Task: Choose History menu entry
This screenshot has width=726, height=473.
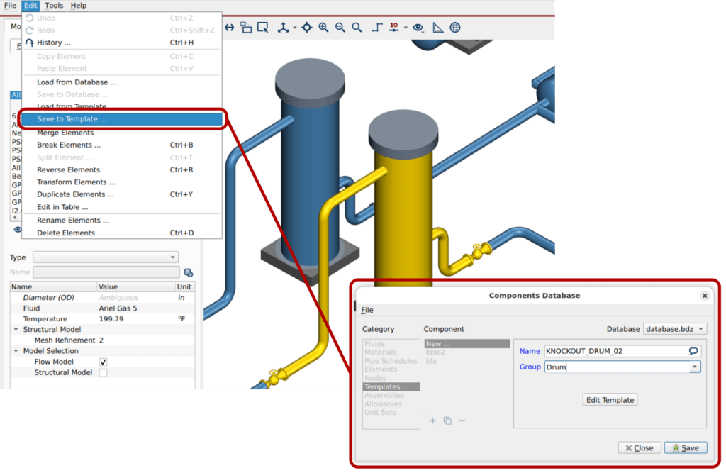Action: click(x=122, y=43)
